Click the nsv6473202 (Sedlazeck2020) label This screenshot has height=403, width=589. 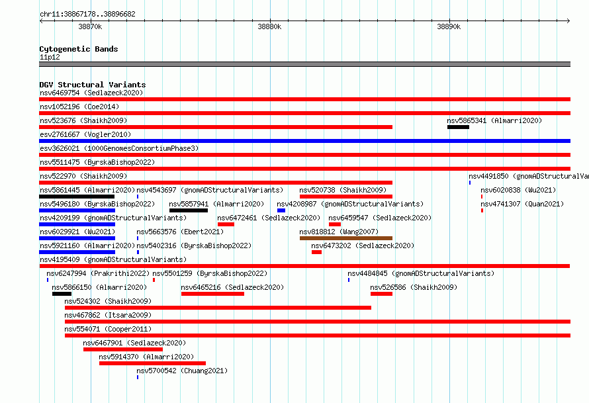pos(363,246)
